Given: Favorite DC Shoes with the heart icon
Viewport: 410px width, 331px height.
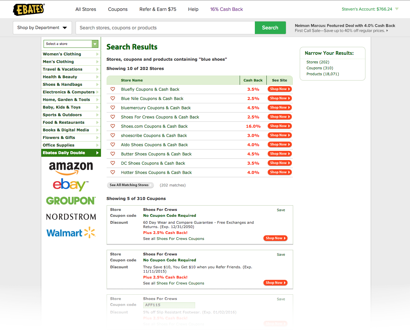Looking at the screenshot, I should pyautogui.click(x=113, y=163).
